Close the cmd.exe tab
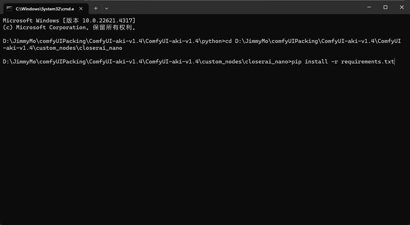 coord(82,8)
